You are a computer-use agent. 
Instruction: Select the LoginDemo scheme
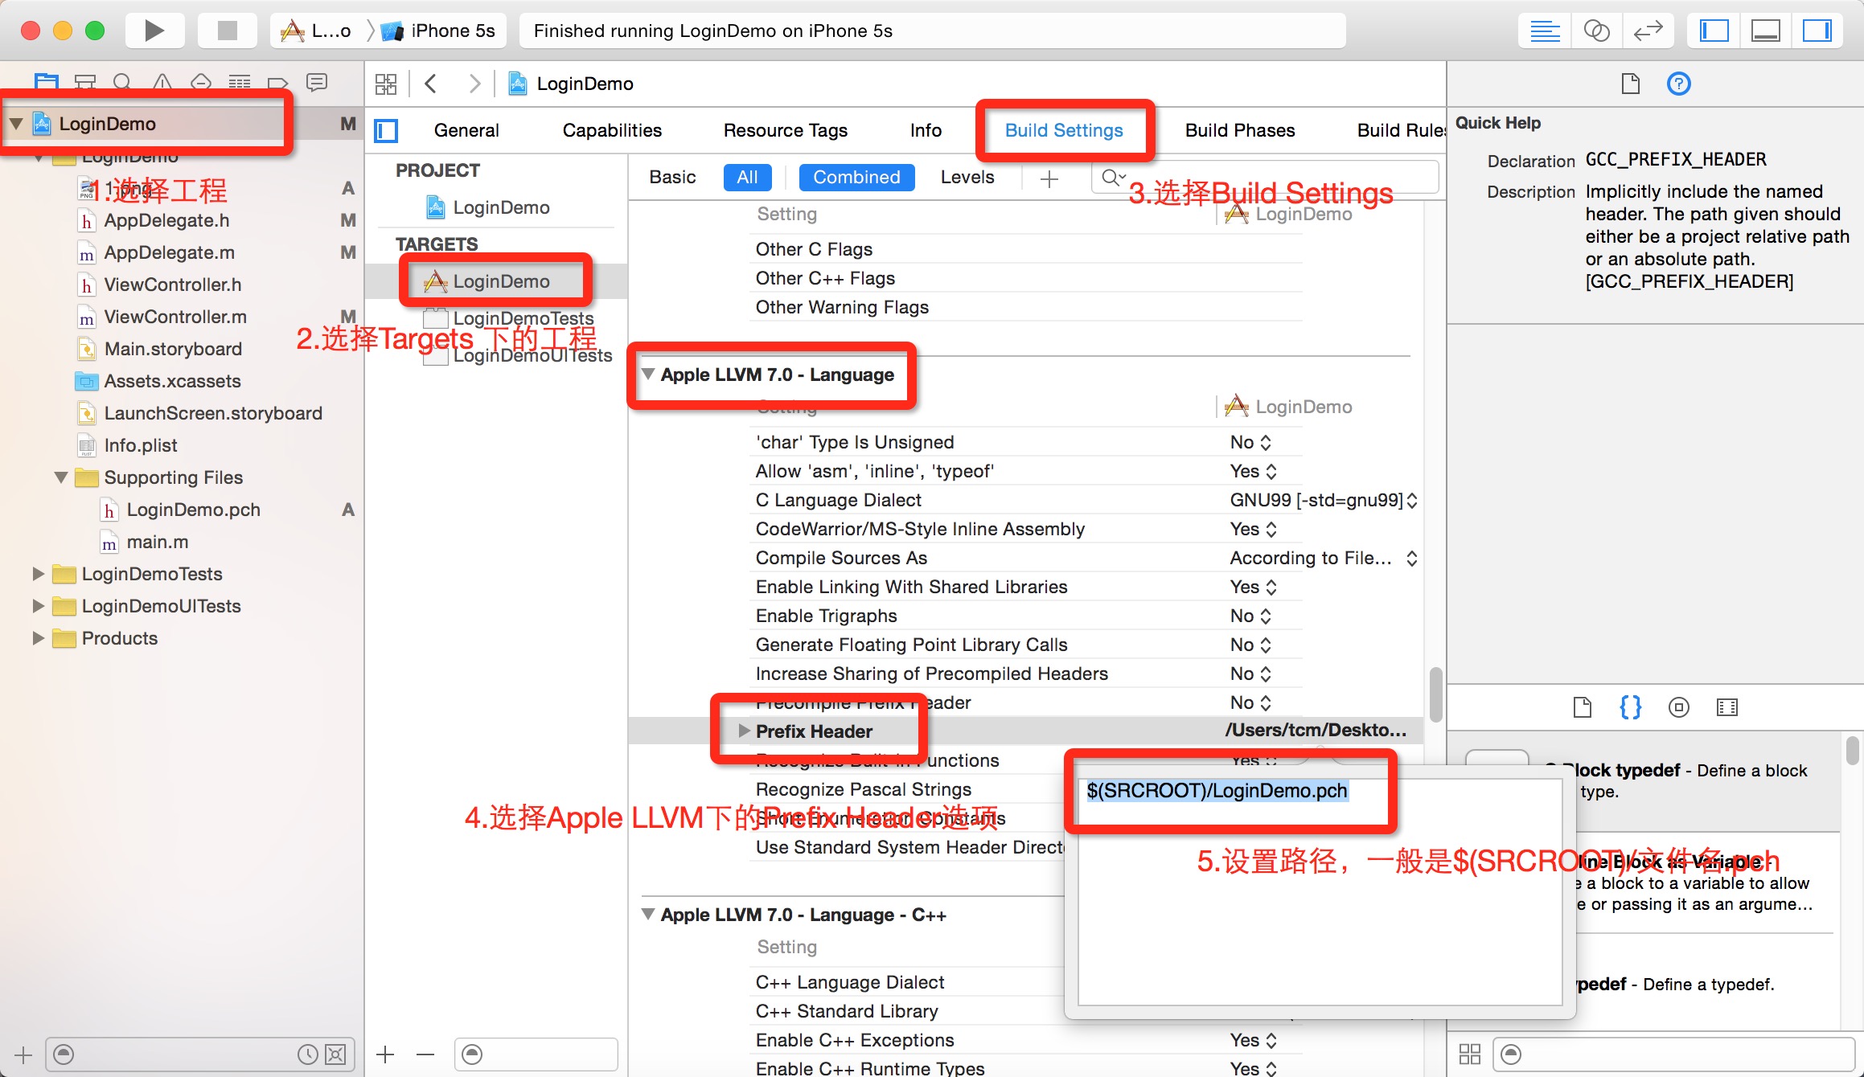pyautogui.click(x=317, y=31)
